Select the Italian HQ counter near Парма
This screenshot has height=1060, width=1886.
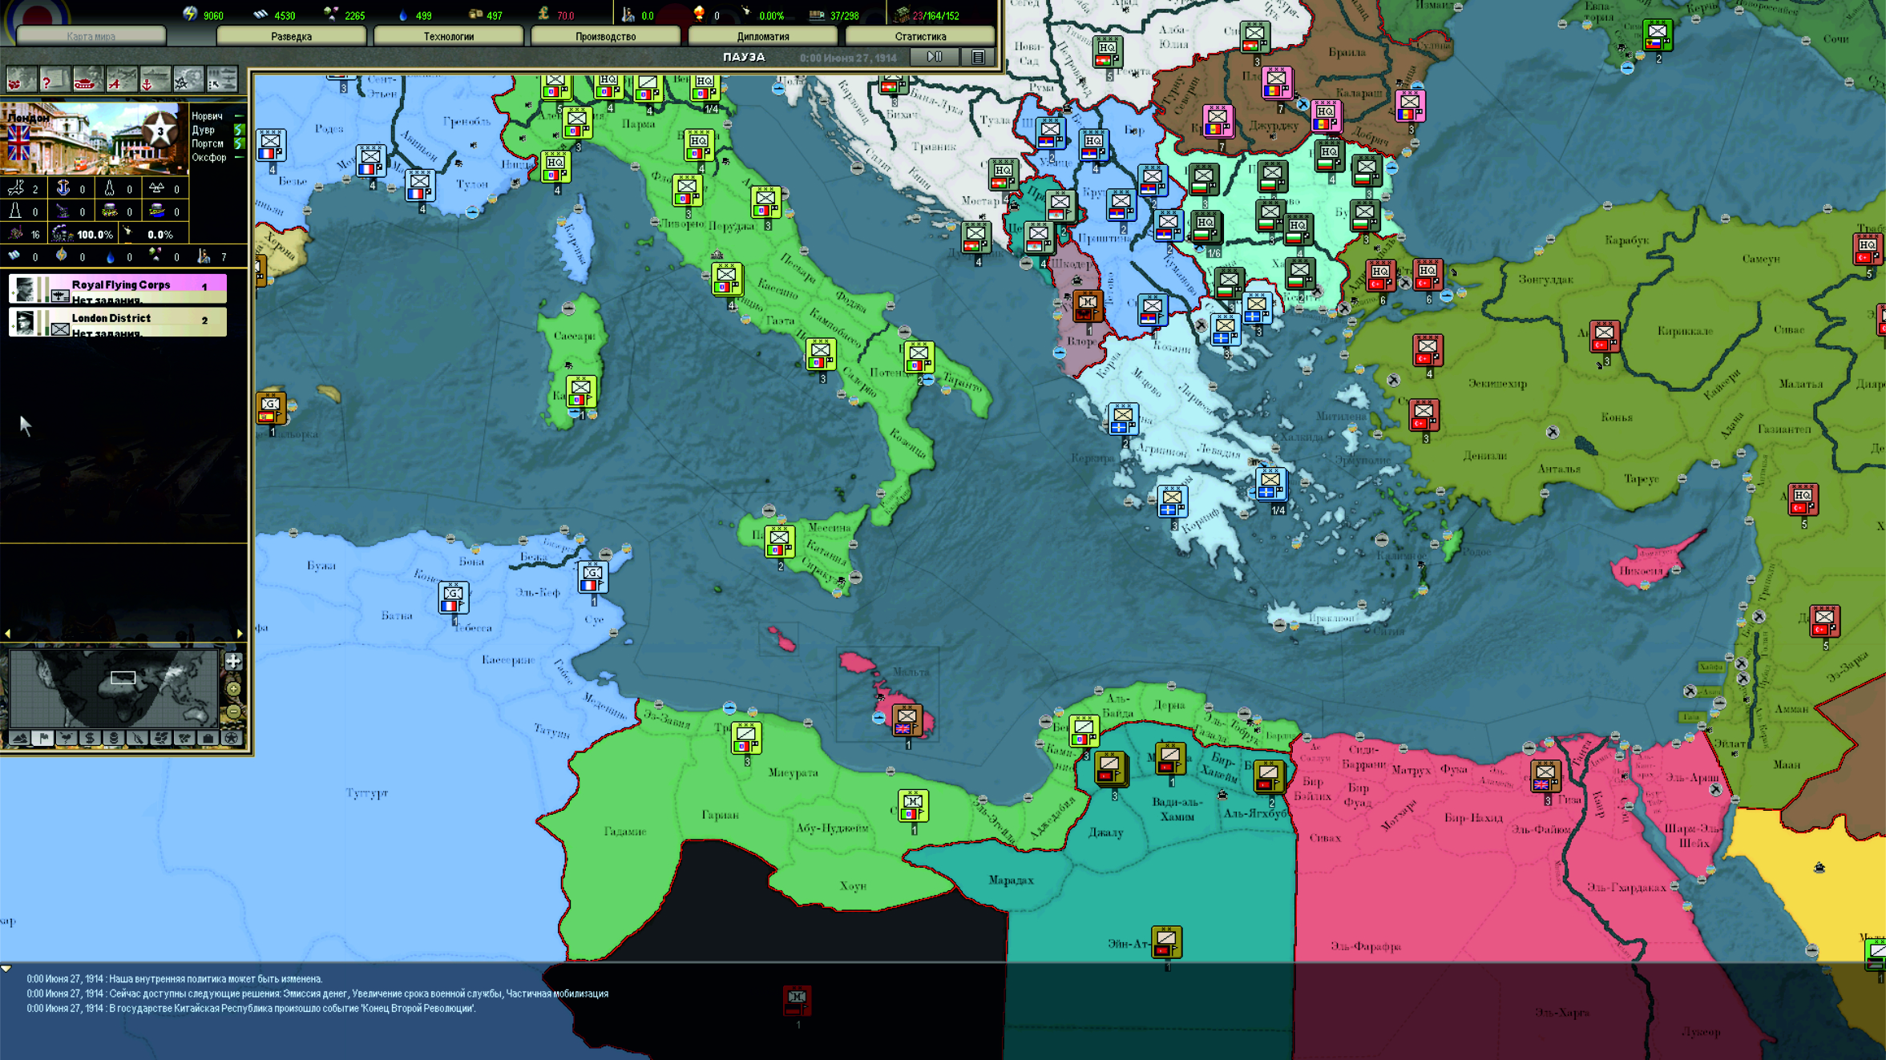pos(608,87)
